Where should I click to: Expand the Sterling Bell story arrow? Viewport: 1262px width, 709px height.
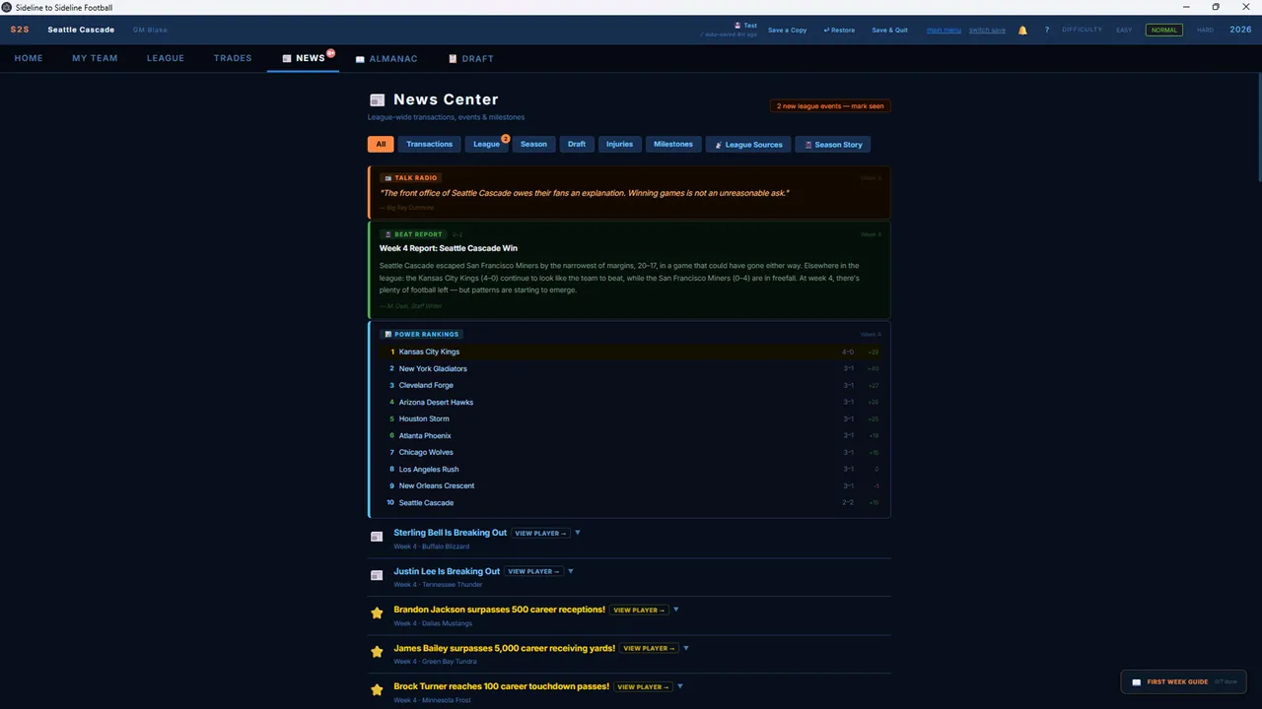tap(578, 533)
